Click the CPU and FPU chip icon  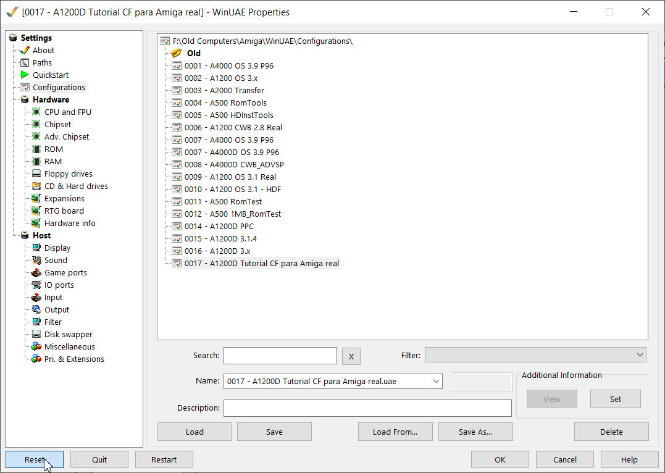pyautogui.click(x=36, y=112)
